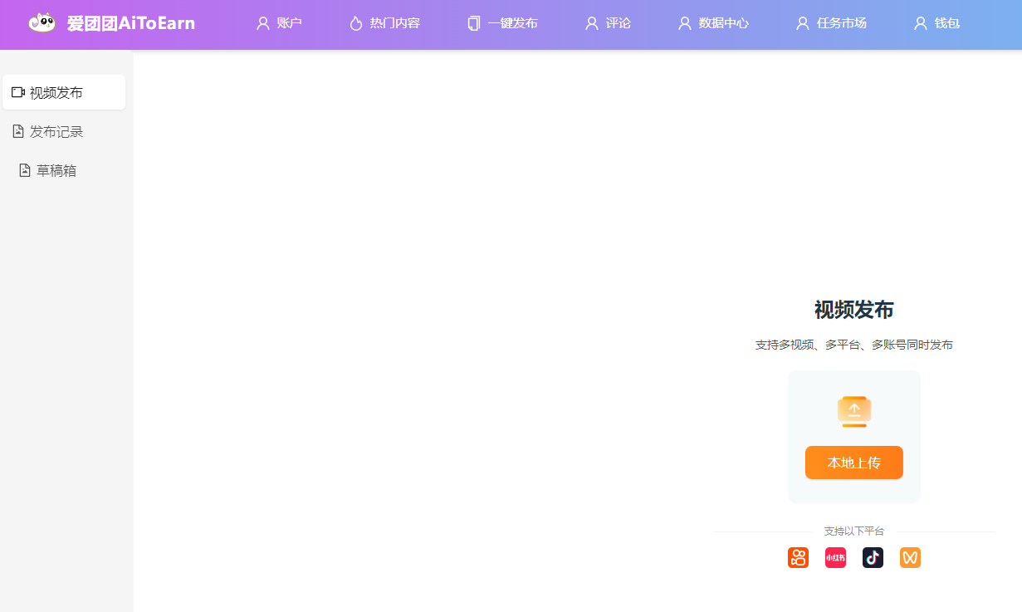This screenshot has height=612, width=1022.
Task: Click the video camera icon beside 视频发布
Action: coord(18,92)
